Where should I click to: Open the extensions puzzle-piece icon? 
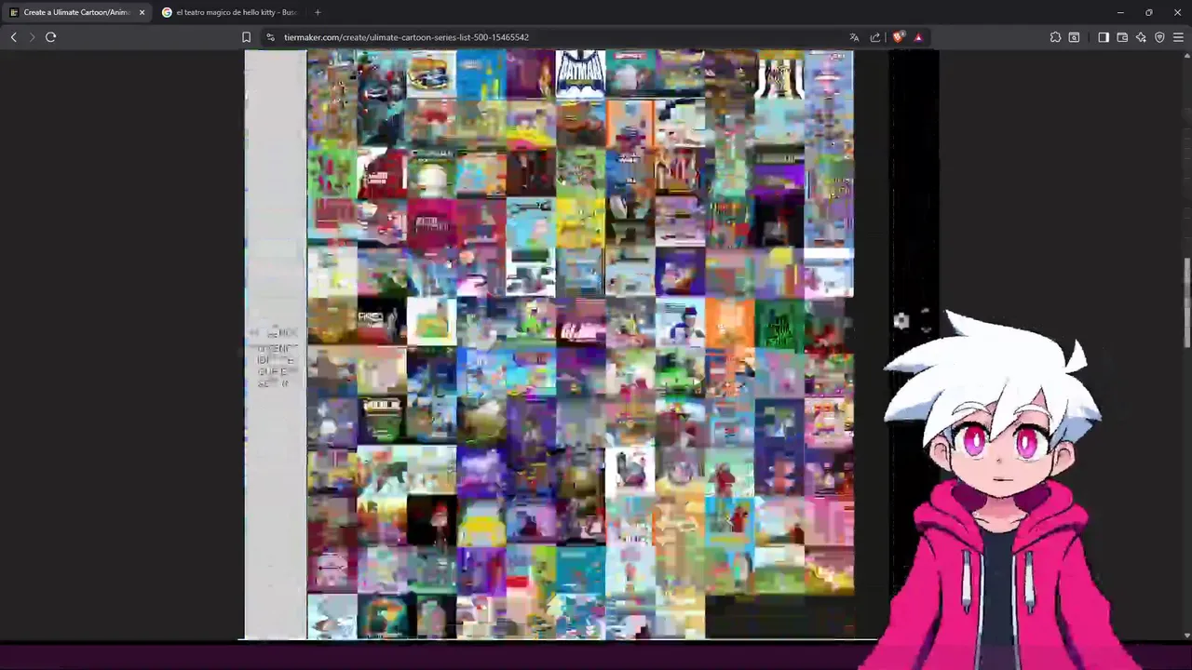[x=1055, y=37]
